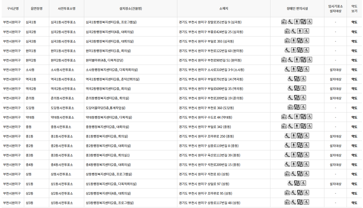Open the 약도 map for 심곡1동사전투표소
This screenshot has height=208, width=363.
[x=355, y=22]
